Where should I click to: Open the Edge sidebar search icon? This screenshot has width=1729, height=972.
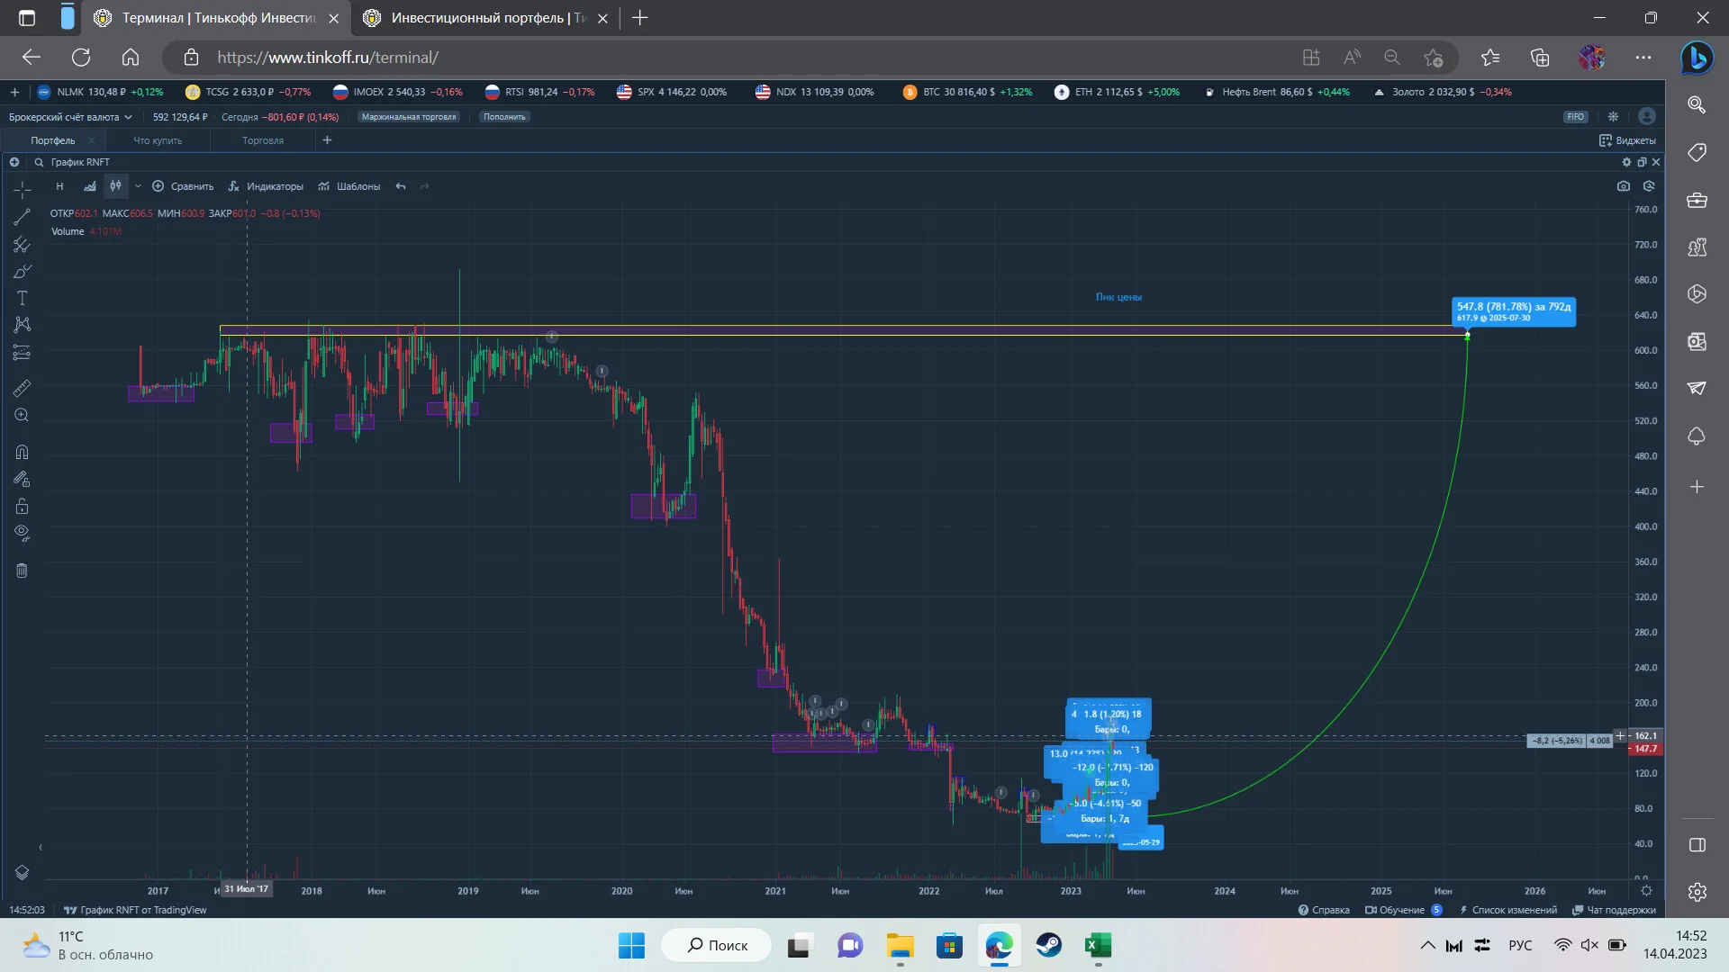click(x=1697, y=105)
